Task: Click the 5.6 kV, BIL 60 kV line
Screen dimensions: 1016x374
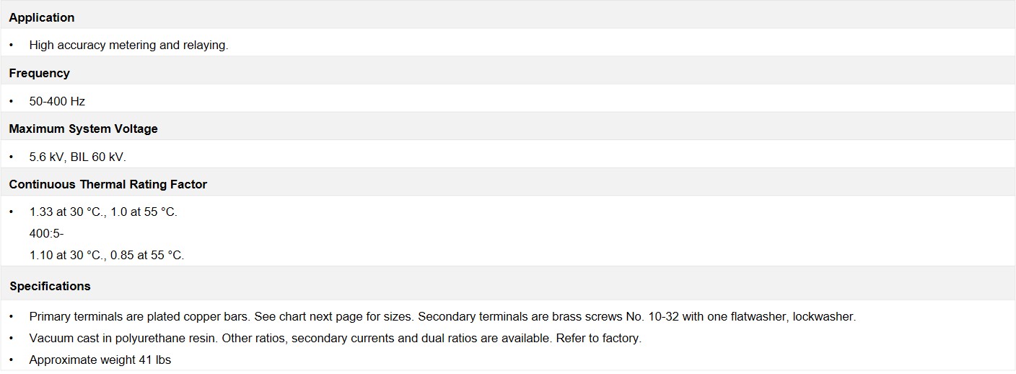Action: 77,157
